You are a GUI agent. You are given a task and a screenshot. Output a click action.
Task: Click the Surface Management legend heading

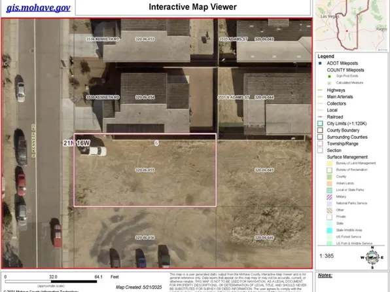coord(347,157)
